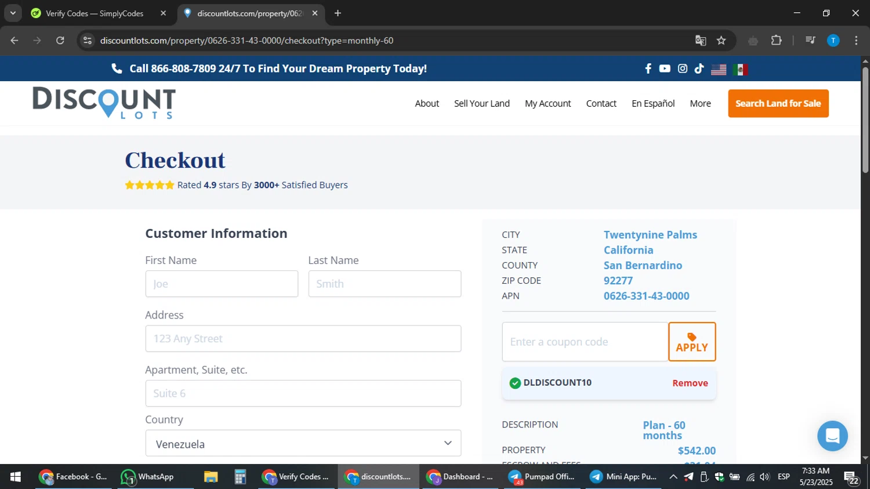Screen dimensions: 870x489
Task: Open Calculator from the taskbar
Action: point(240,477)
